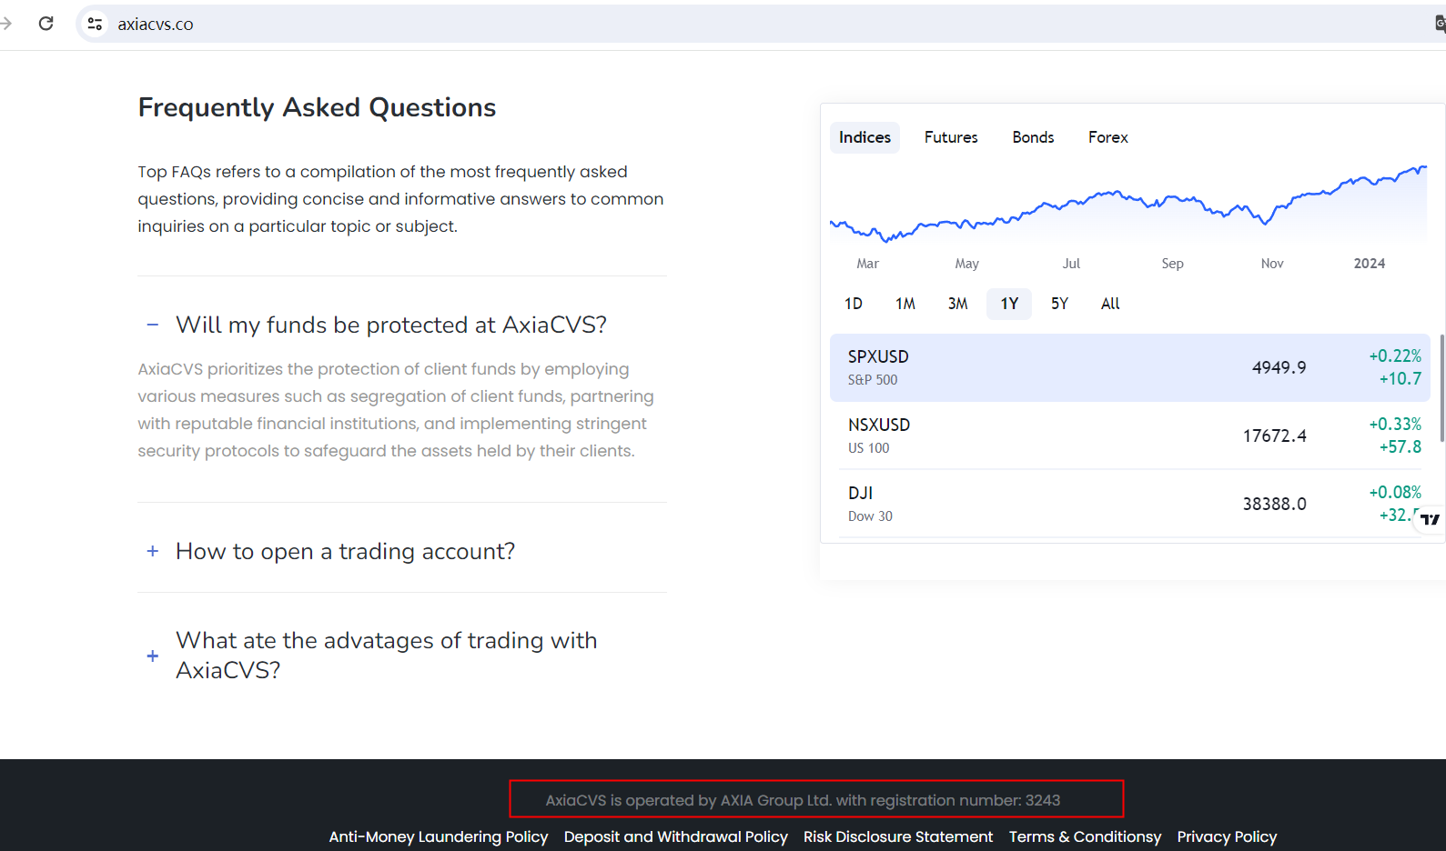Select the Forex tab
Viewport: 1446px width, 851px height.
click(x=1107, y=137)
